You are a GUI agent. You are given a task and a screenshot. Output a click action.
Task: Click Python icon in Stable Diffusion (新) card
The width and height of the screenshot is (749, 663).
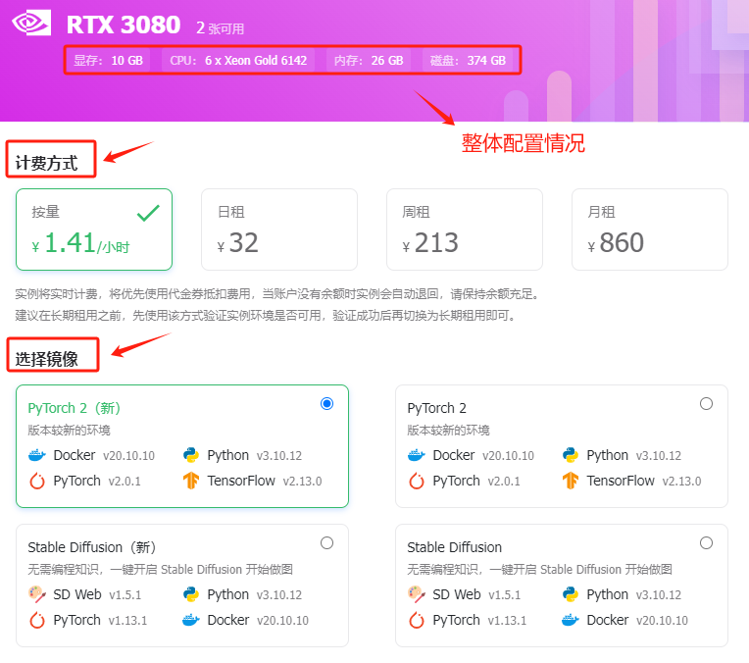191,594
